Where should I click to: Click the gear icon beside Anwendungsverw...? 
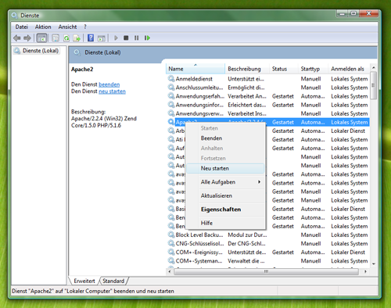pyautogui.click(x=171, y=113)
